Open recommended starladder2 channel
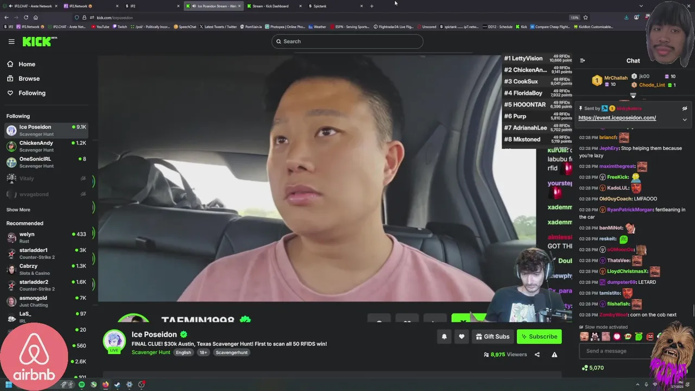 [46, 285]
